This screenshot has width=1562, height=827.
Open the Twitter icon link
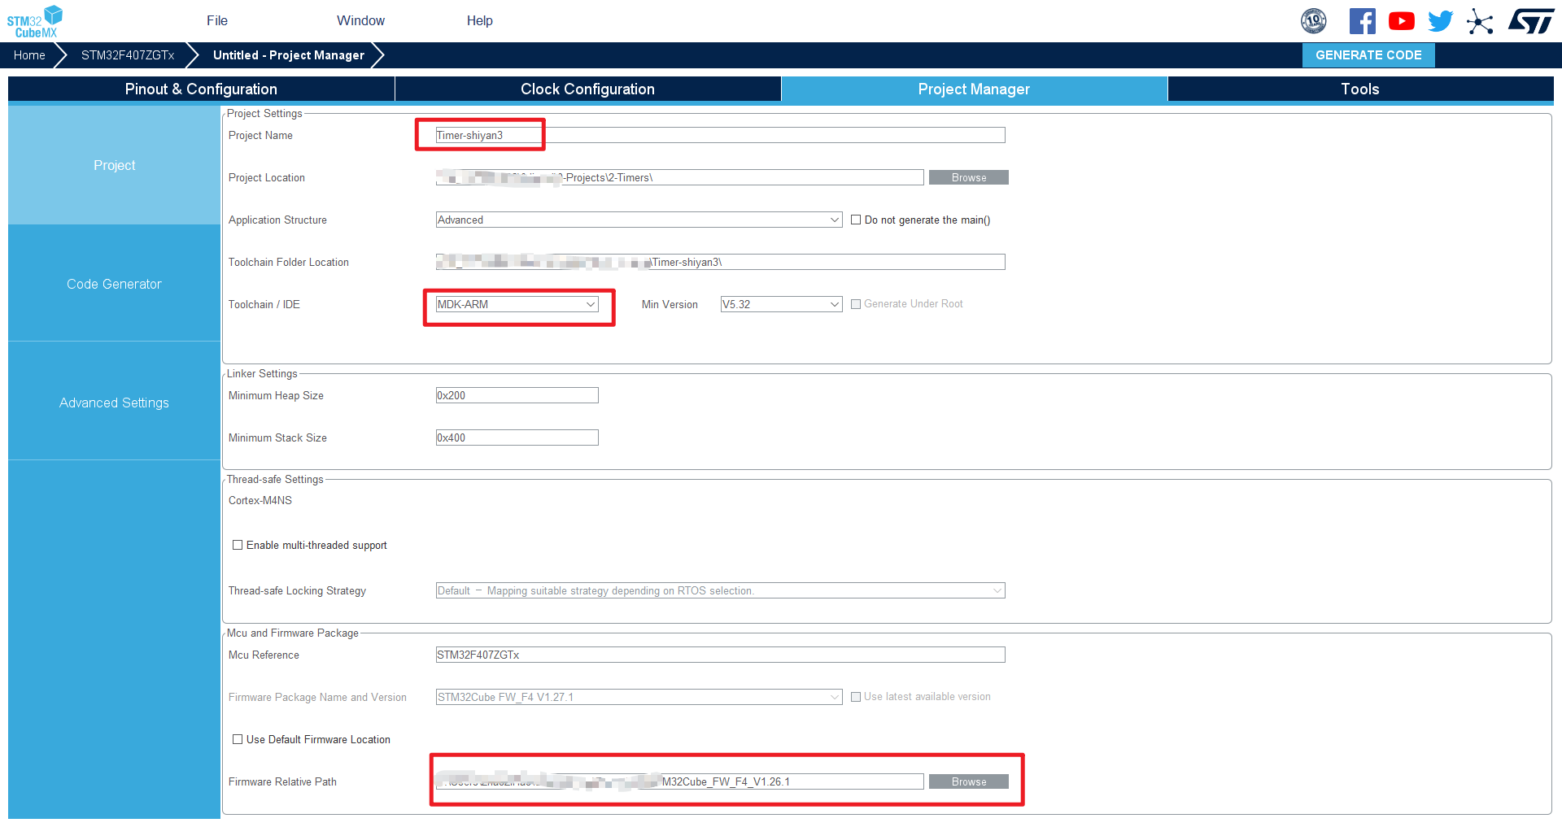[x=1441, y=21]
